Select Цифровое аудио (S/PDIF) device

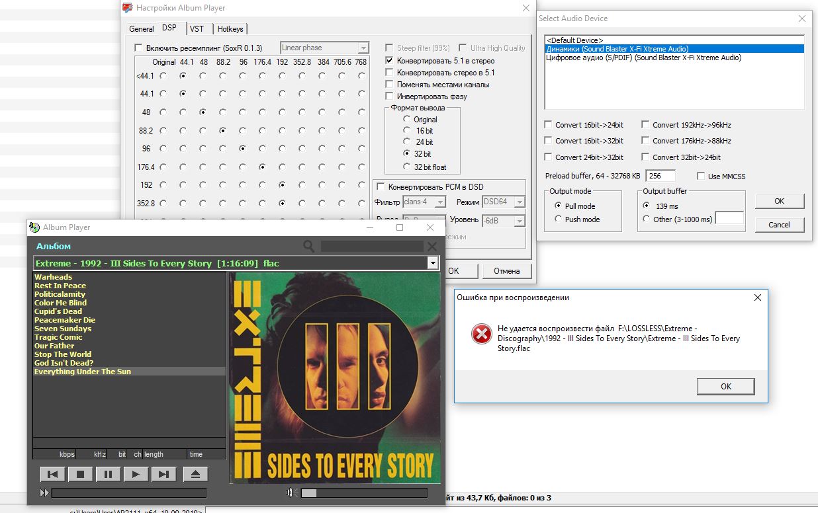click(x=674, y=58)
